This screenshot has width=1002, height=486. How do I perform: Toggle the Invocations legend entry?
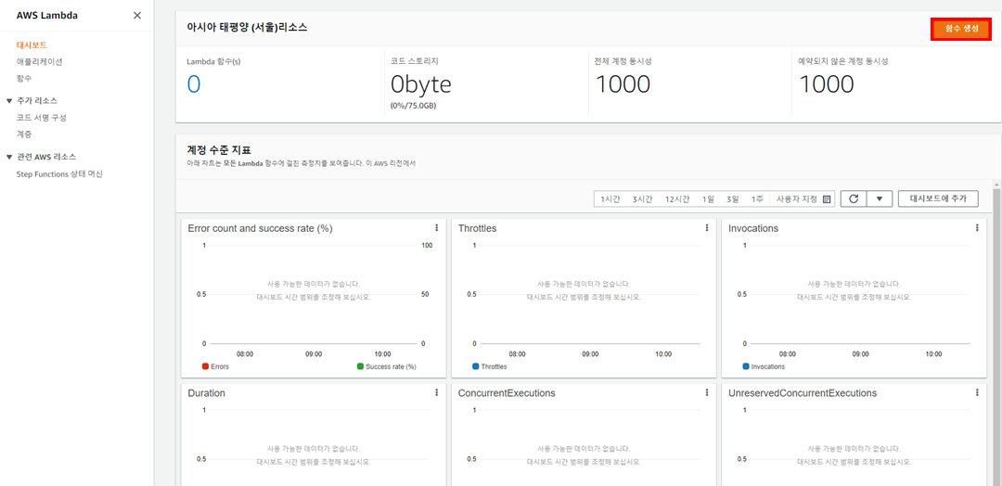click(764, 366)
